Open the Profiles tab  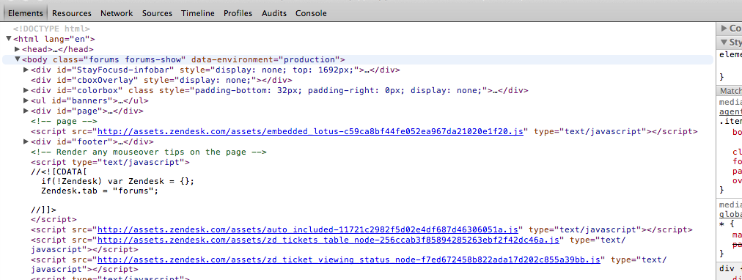coord(238,13)
